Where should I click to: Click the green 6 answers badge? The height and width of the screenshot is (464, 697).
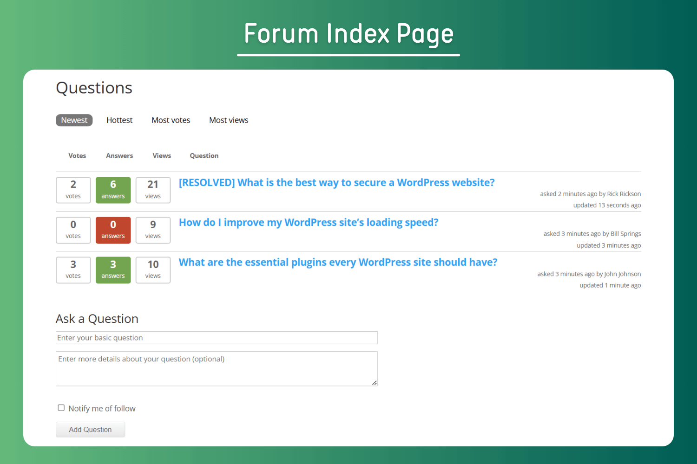pyautogui.click(x=113, y=190)
